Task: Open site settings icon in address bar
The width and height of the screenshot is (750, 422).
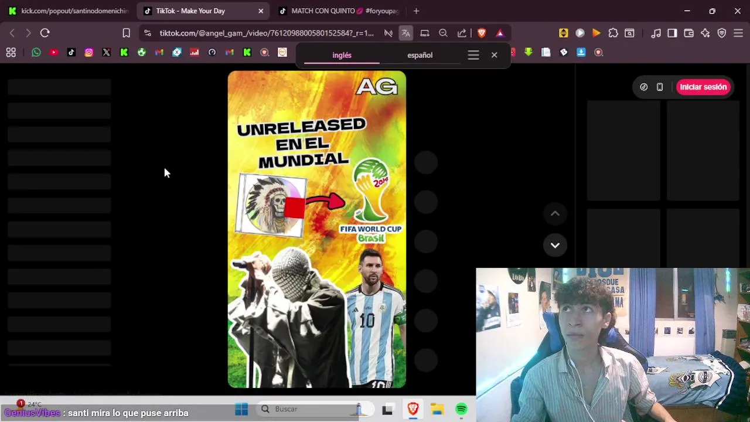Action: 147,33
